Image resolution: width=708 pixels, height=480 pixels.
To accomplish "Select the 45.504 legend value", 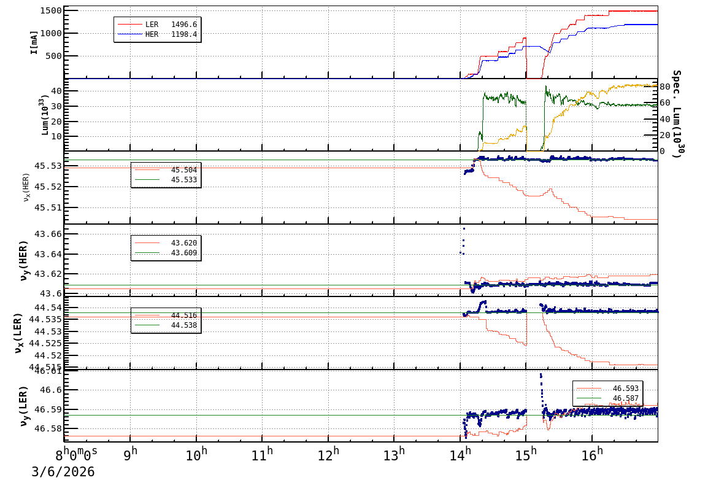I will [x=184, y=170].
